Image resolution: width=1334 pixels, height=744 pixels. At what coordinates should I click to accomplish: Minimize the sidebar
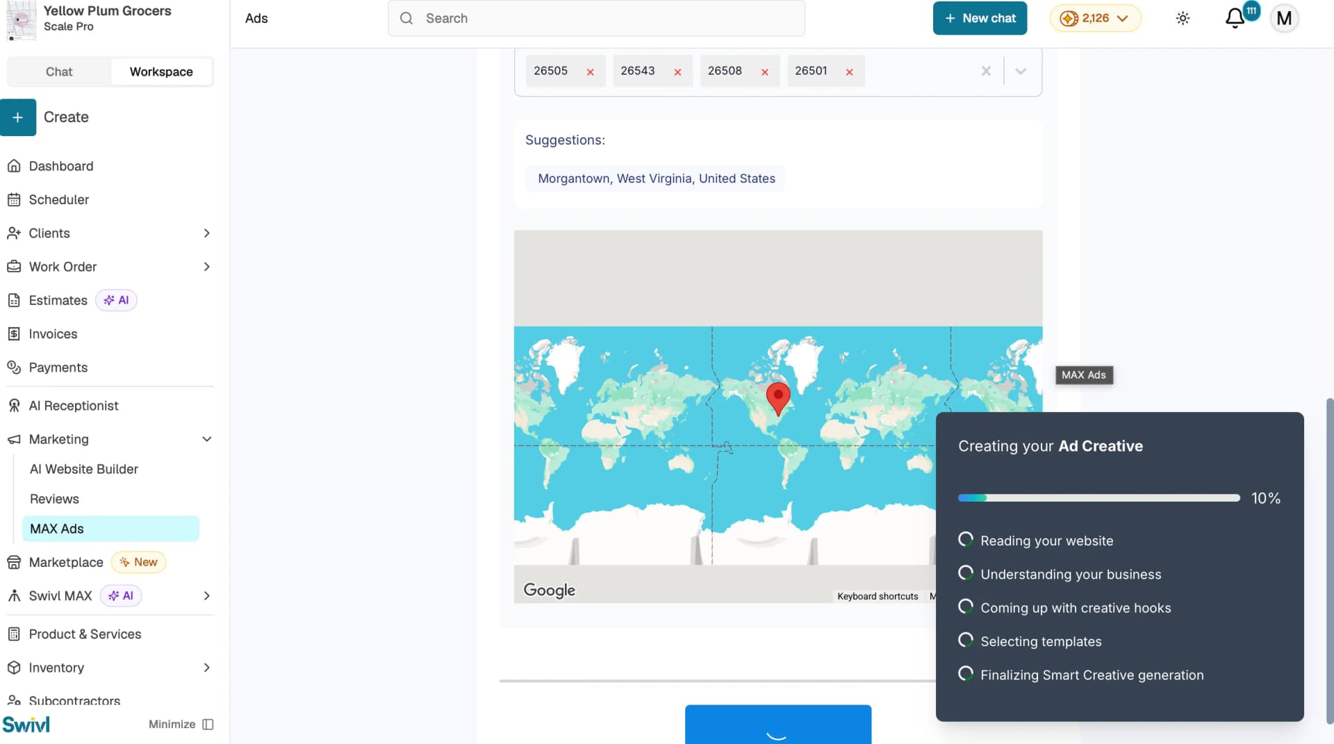click(181, 725)
